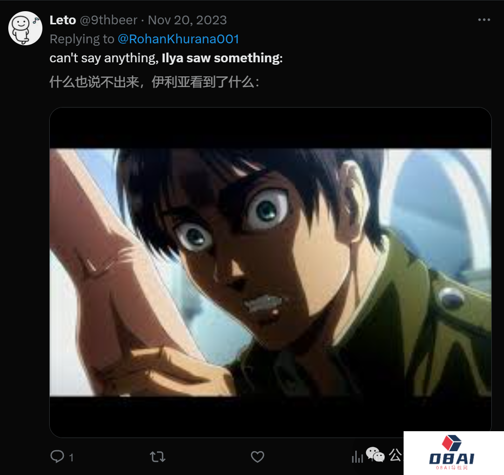Open the three-dot more options menu
The width and height of the screenshot is (504, 475).
click(x=484, y=20)
